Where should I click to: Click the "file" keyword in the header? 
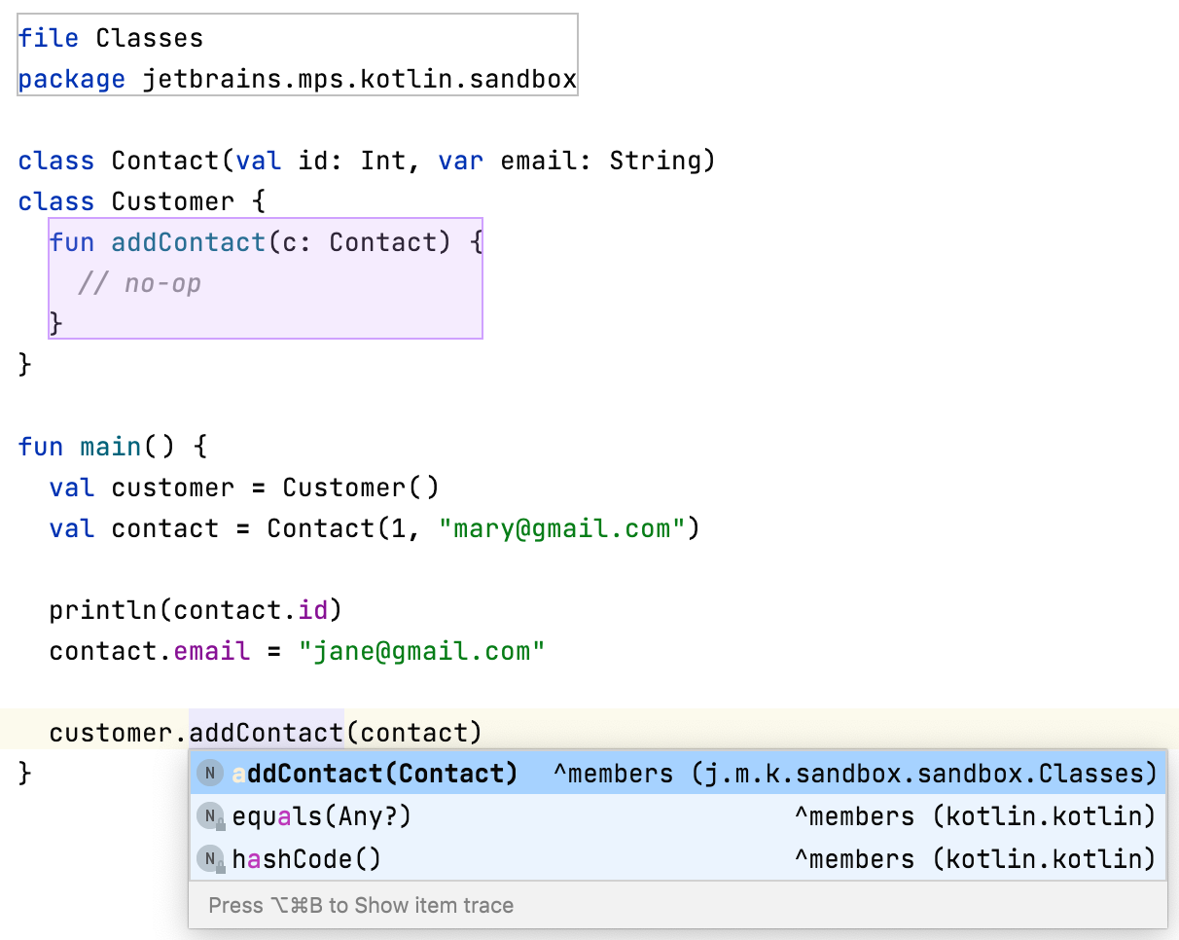(49, 39)
